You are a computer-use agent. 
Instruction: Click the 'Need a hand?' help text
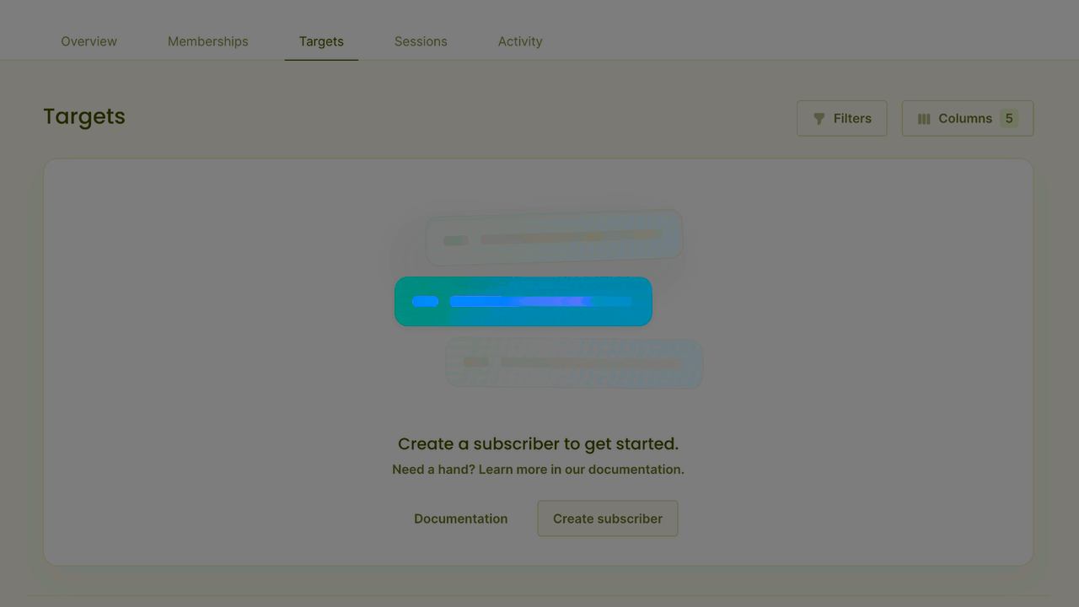[x=538, y=470]
